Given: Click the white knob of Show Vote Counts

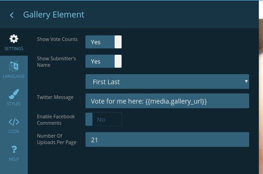Looking at the screenshot, I should point(118,42).
